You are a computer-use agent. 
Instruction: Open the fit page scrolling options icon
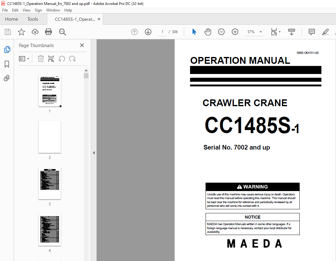[x=274, y=32]
